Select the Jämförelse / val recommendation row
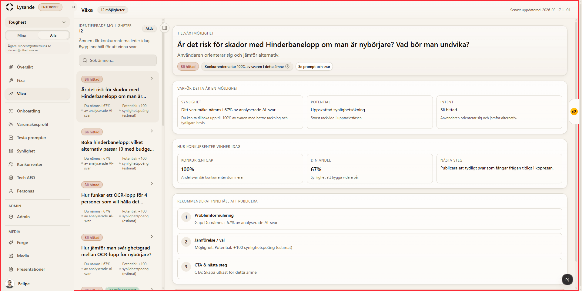 [x=370, y=244]
